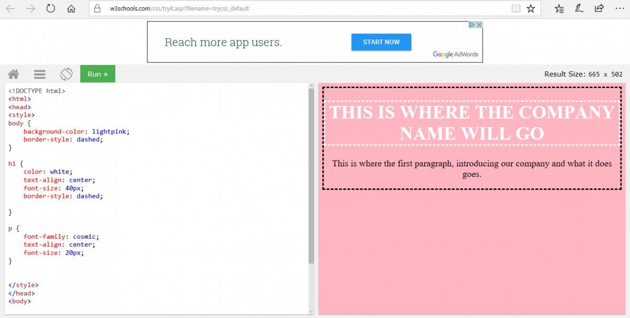Screen dimensions: 630x318
Task: Click the W3Schools home icon
Action: coord(13,74)
